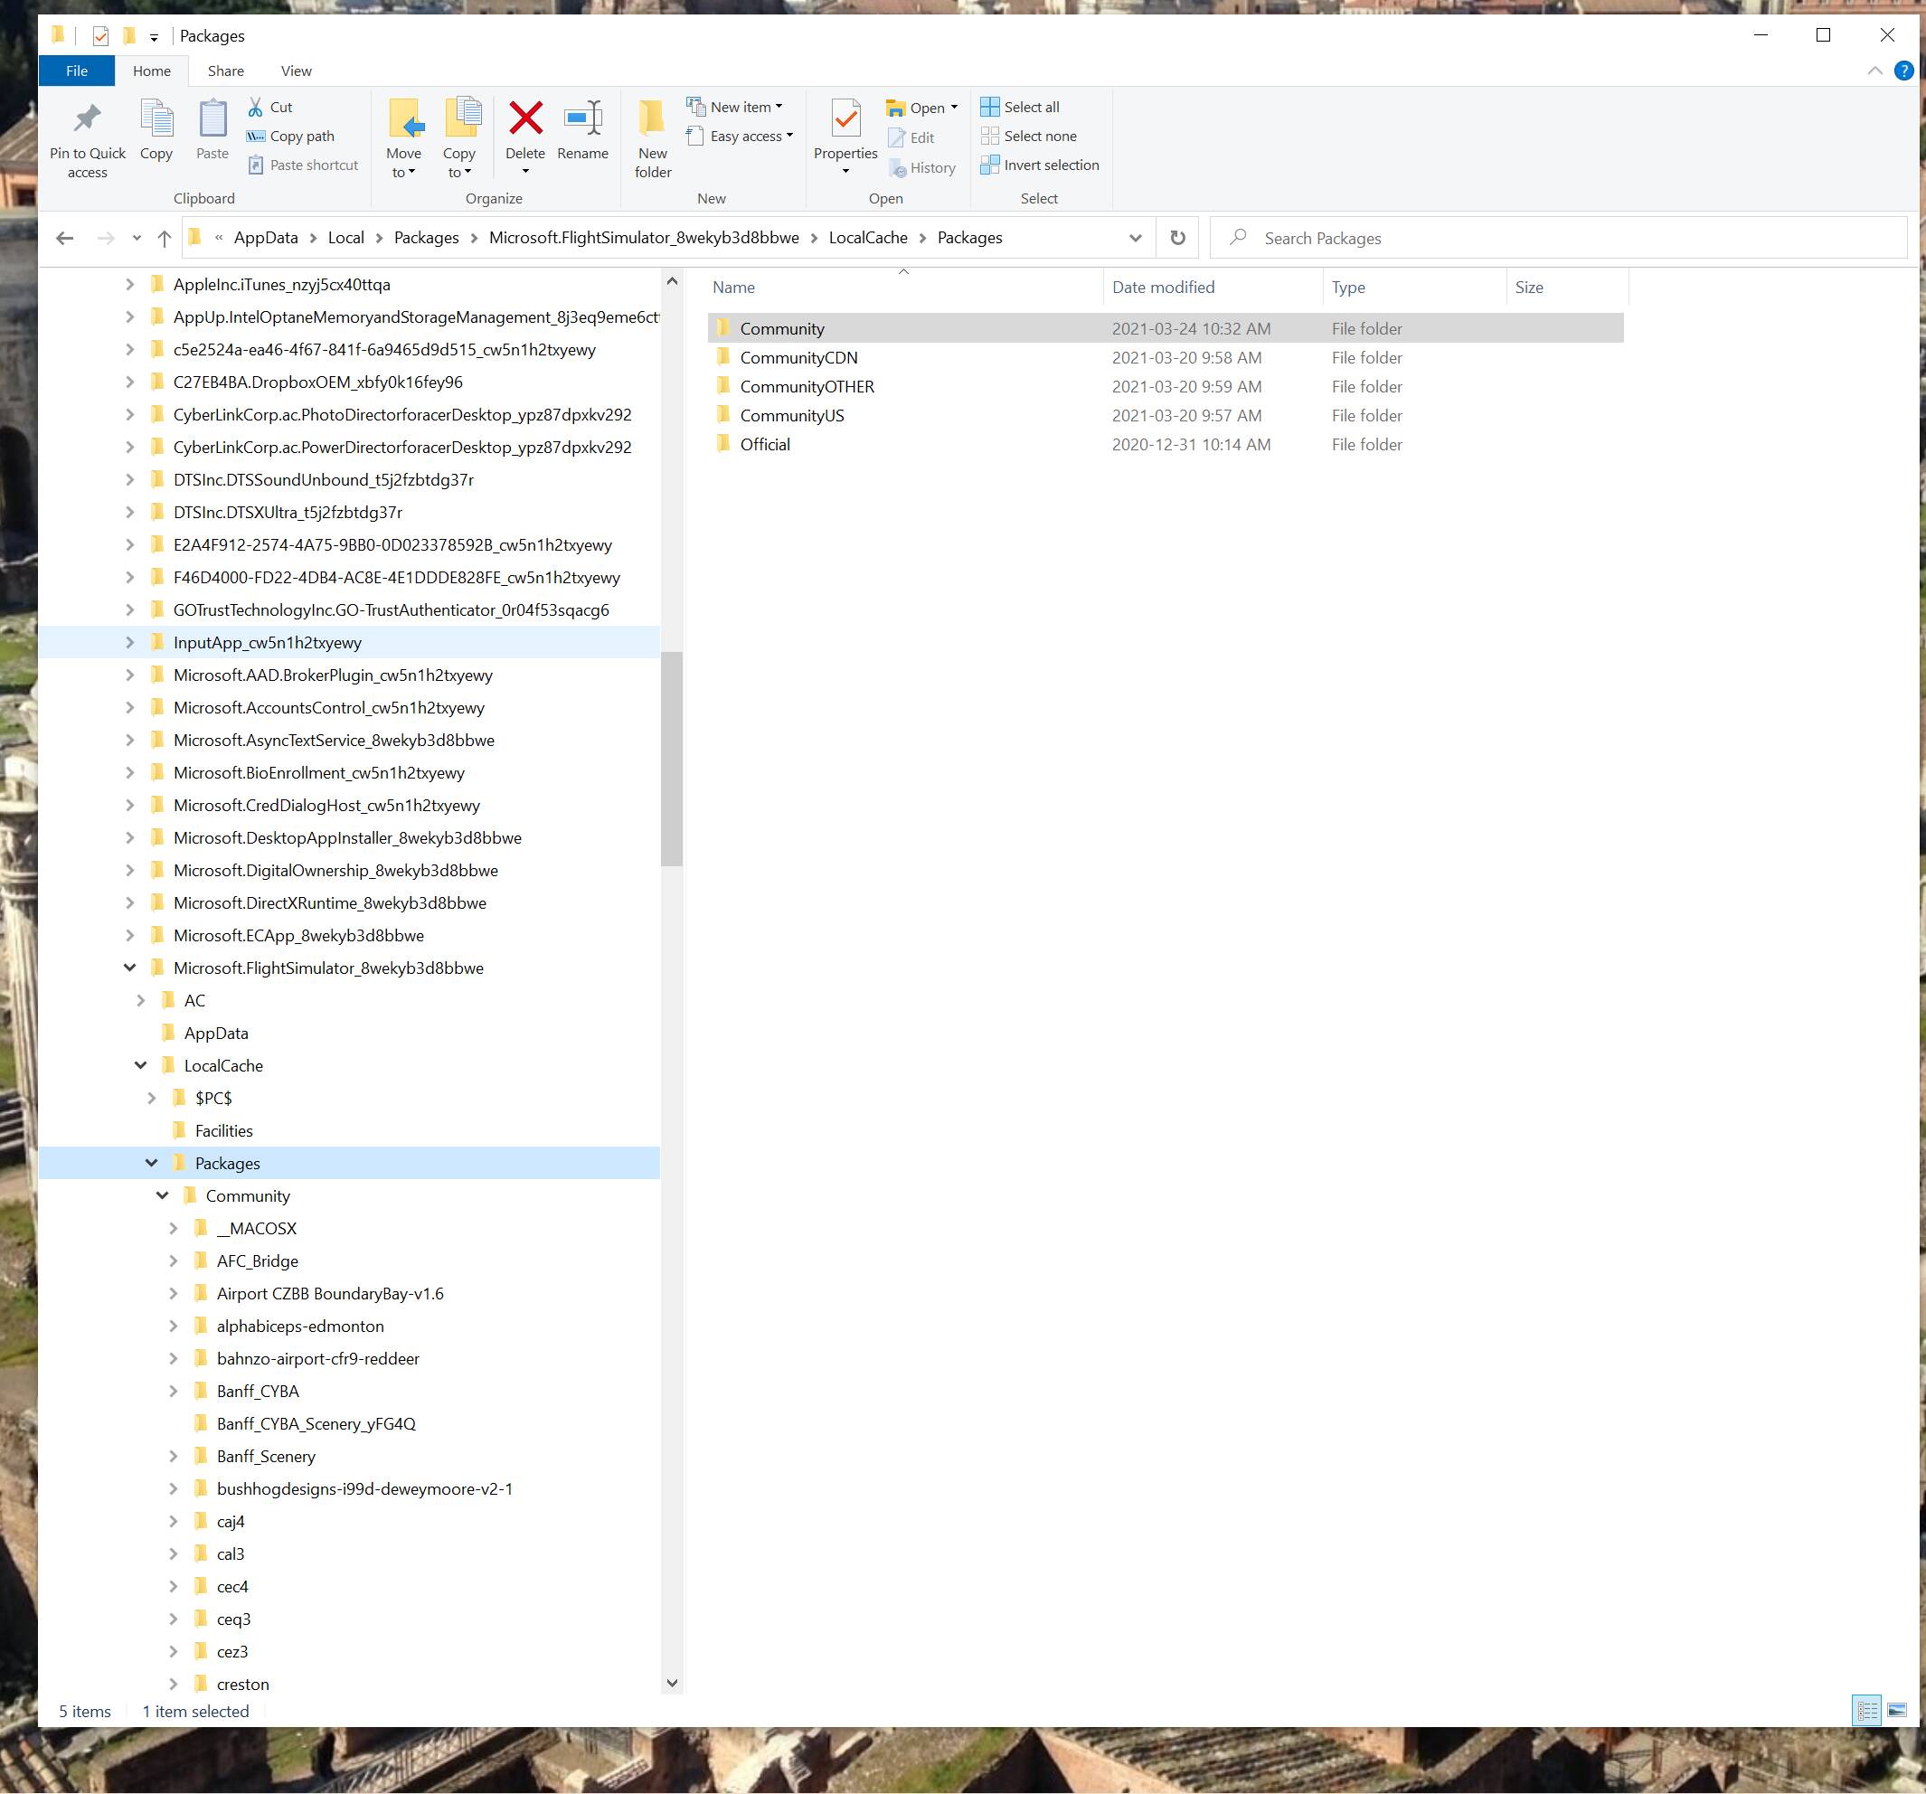Open Properties from the ribbon

click(845, 121)
